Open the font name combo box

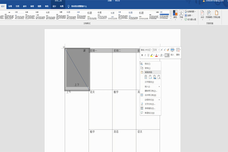point(147,50)
